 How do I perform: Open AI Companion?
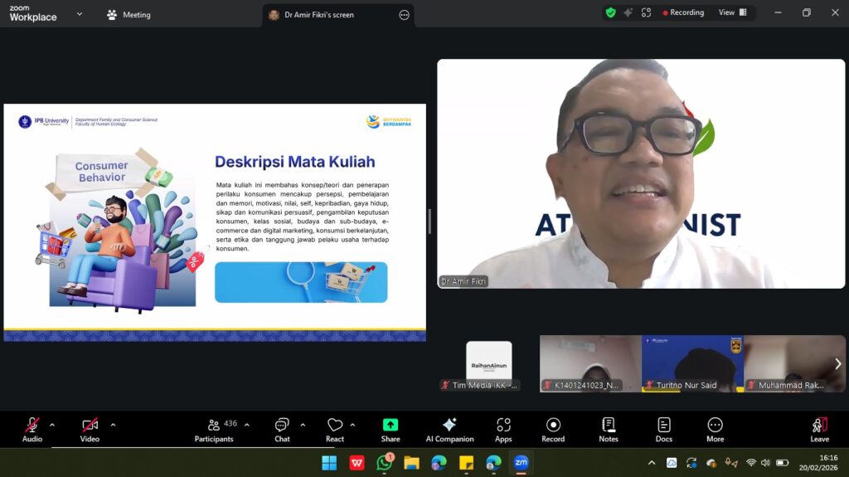pyautogui.click(x=449, y=429)
